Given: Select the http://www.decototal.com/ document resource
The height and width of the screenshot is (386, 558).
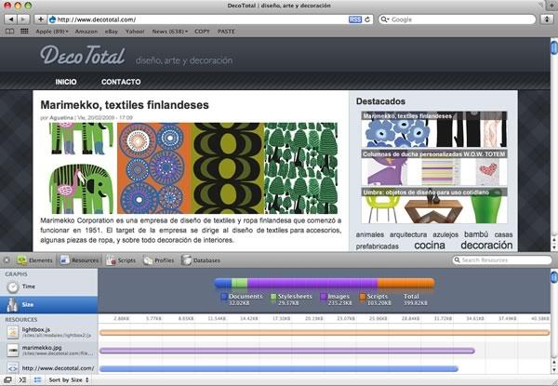Looking at the screenshot, I should pos(48,367).
